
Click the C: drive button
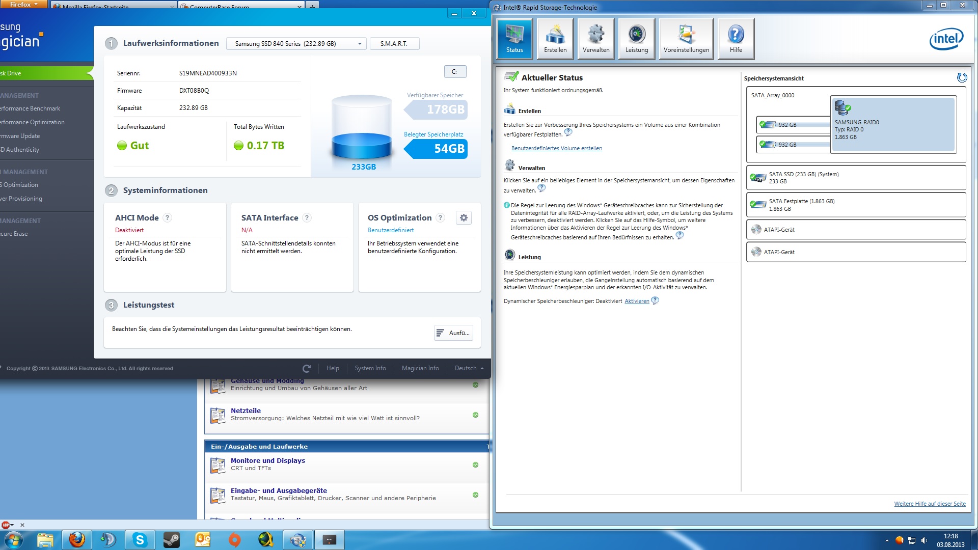(454, 72)
